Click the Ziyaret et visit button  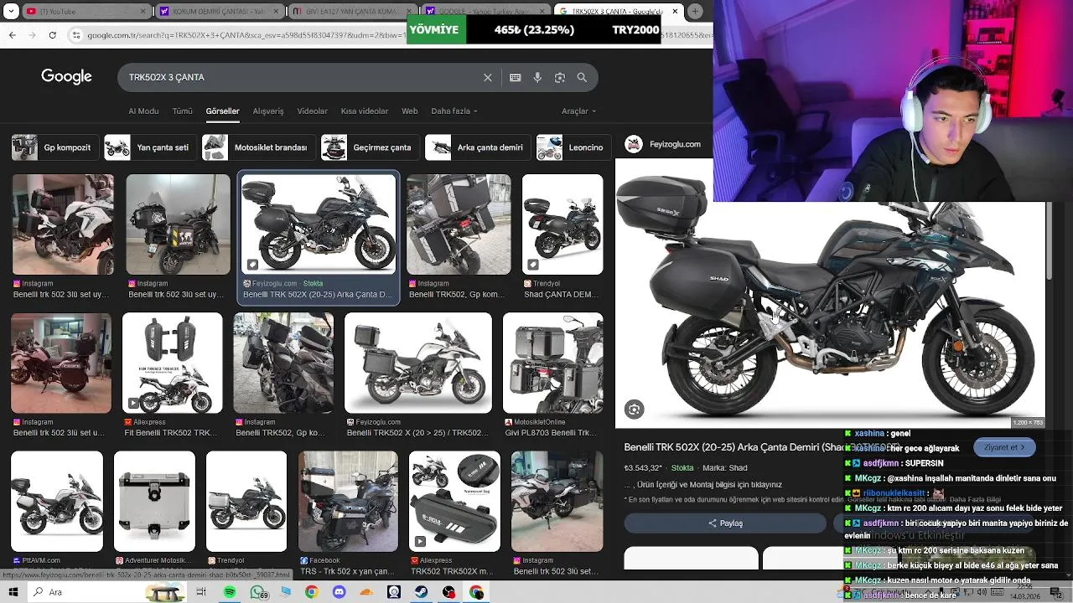pyautogui.click(x=1004, y=447)
